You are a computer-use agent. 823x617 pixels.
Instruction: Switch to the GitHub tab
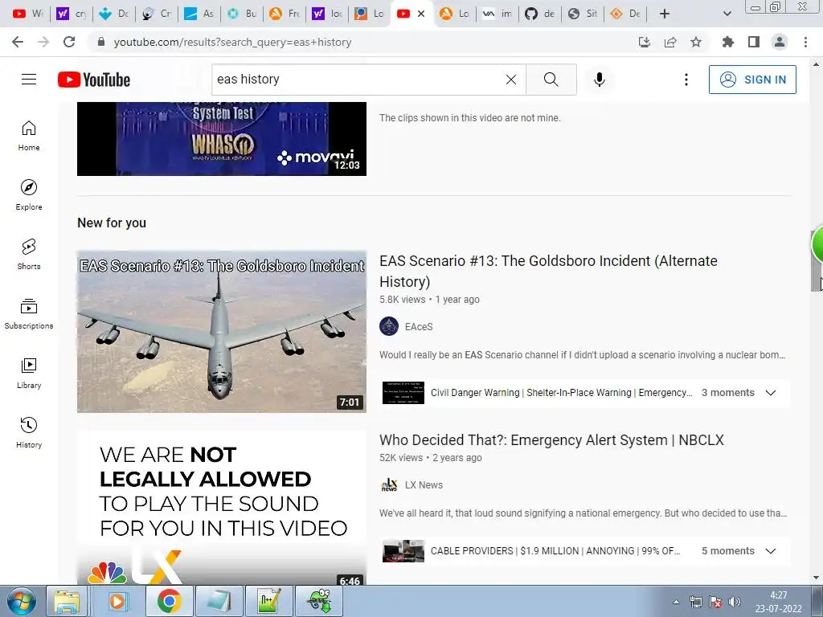(540, 14)
